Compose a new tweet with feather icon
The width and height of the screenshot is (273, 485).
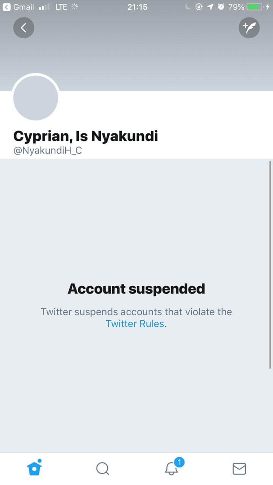point(249,28)
